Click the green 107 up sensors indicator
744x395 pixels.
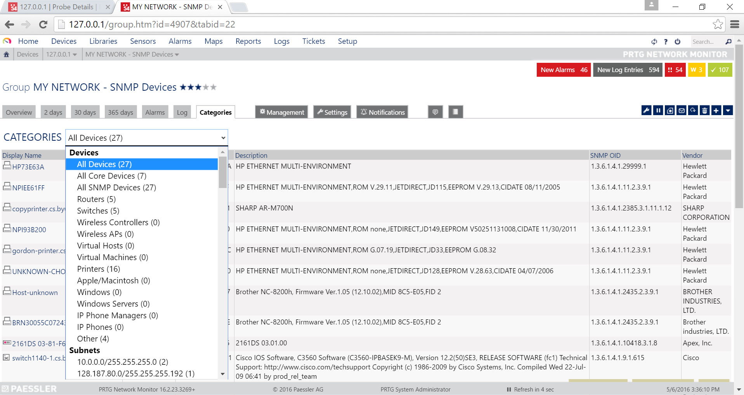pyautogui.click(x=720, y=70)
